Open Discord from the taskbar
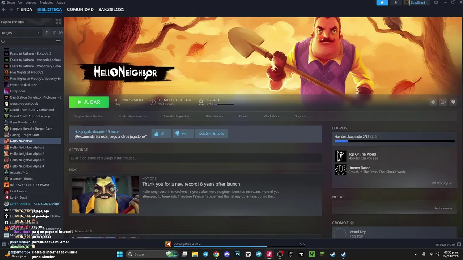463x260 pixels. [x=227, y=254]
